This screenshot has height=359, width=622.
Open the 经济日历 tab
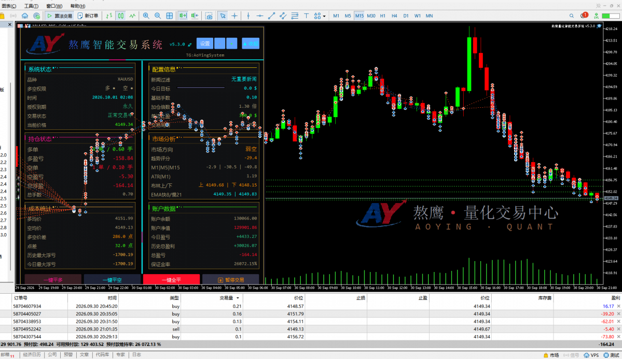click(x=32, y=355)
